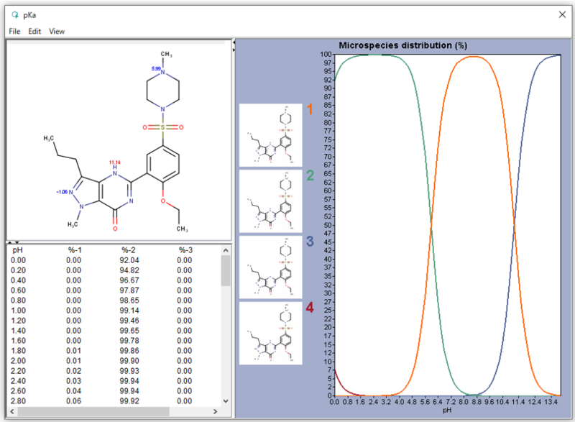
Task: Click pH value 0.20 in table
Action: tap(18, 270)
